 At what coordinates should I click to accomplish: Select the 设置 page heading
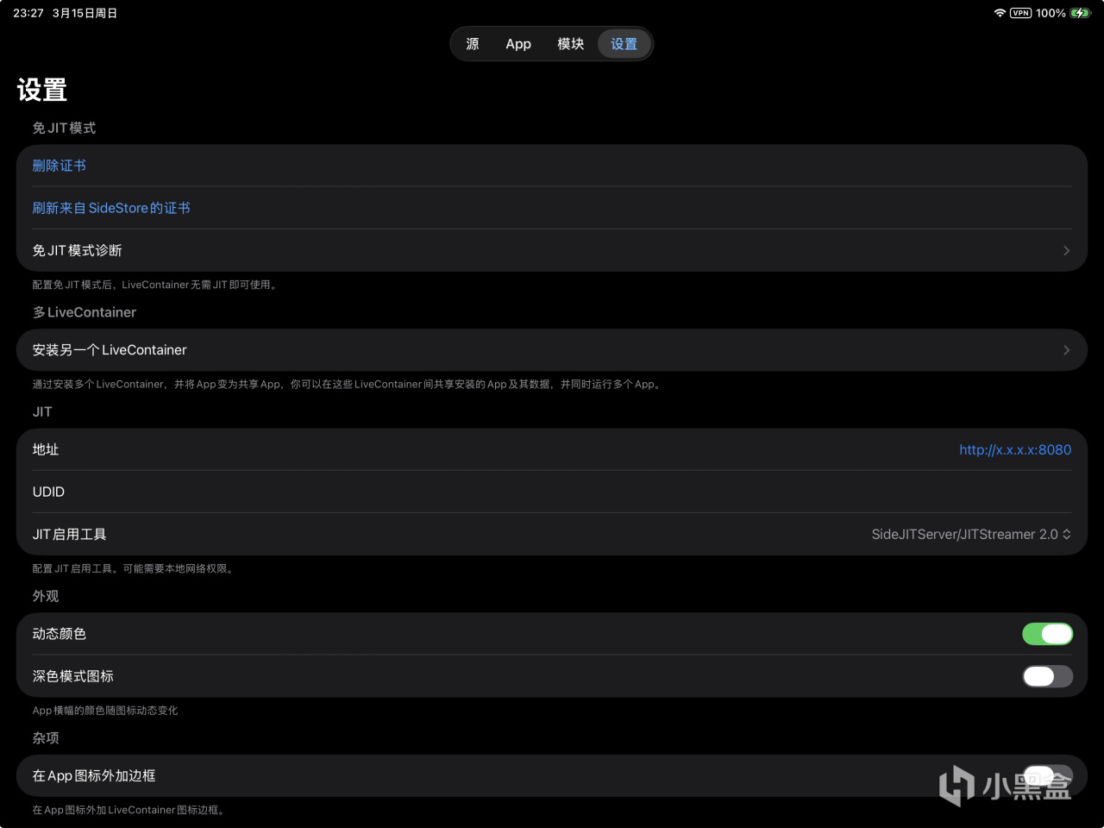pos(42,90)
